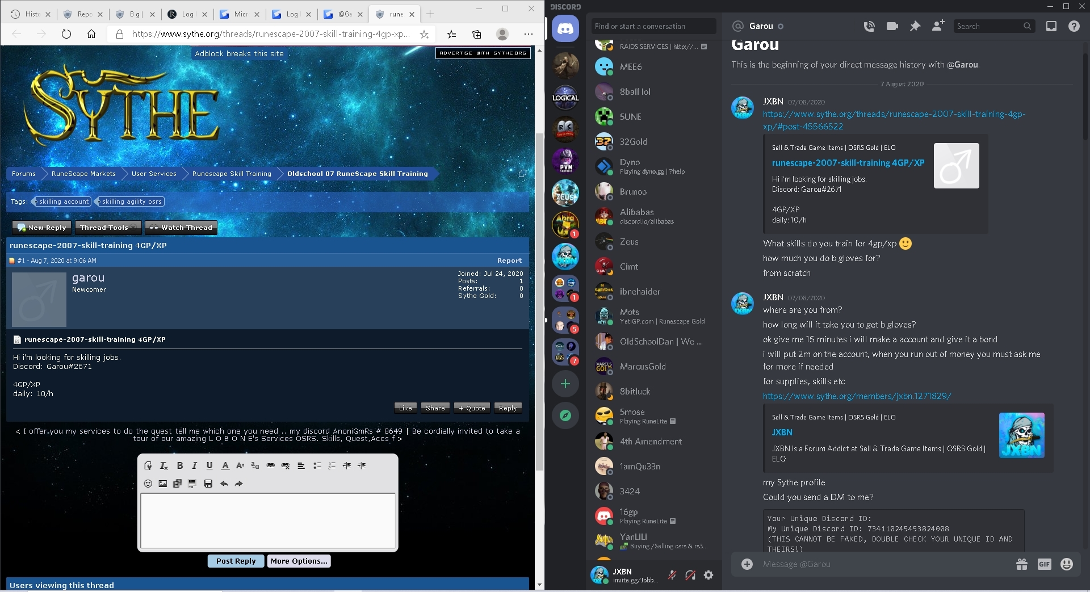Click the insert link icon in editor
The height and width of the screenshot is (592, 1090).
(271, 465)
